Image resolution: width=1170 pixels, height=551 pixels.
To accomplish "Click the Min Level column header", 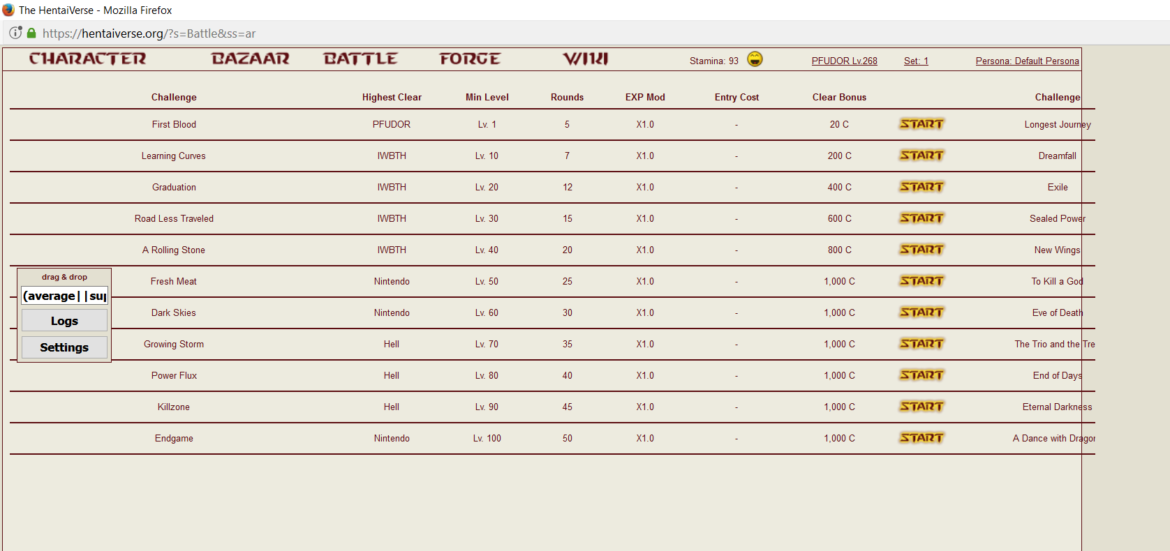I will click(487, 97).
